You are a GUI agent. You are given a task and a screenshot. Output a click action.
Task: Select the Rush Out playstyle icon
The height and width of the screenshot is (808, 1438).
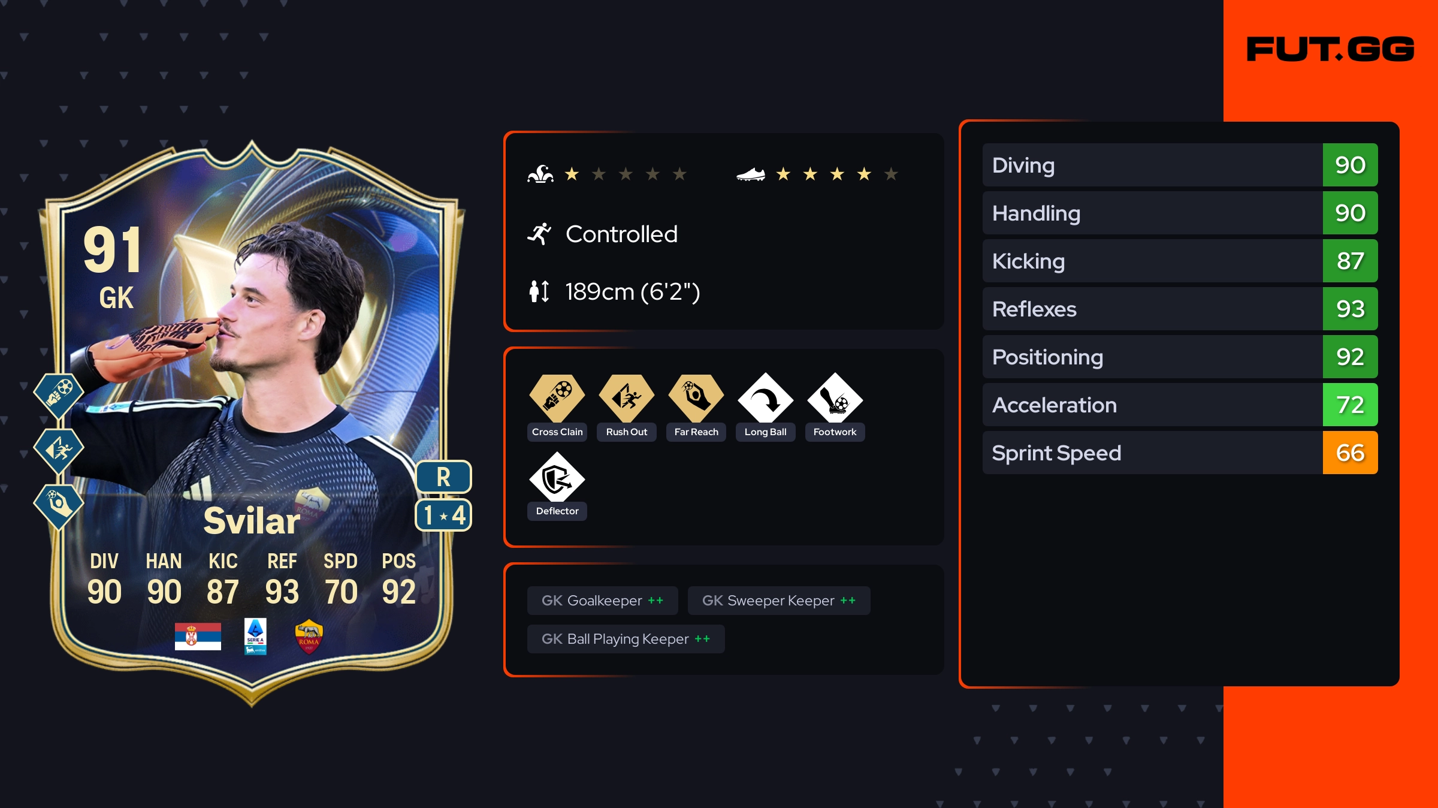pos(627,398)
